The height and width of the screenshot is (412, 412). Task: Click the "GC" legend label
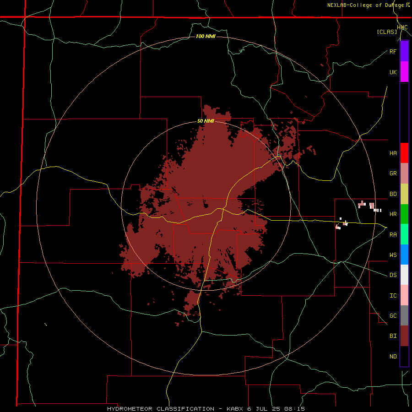coord(393,316)
